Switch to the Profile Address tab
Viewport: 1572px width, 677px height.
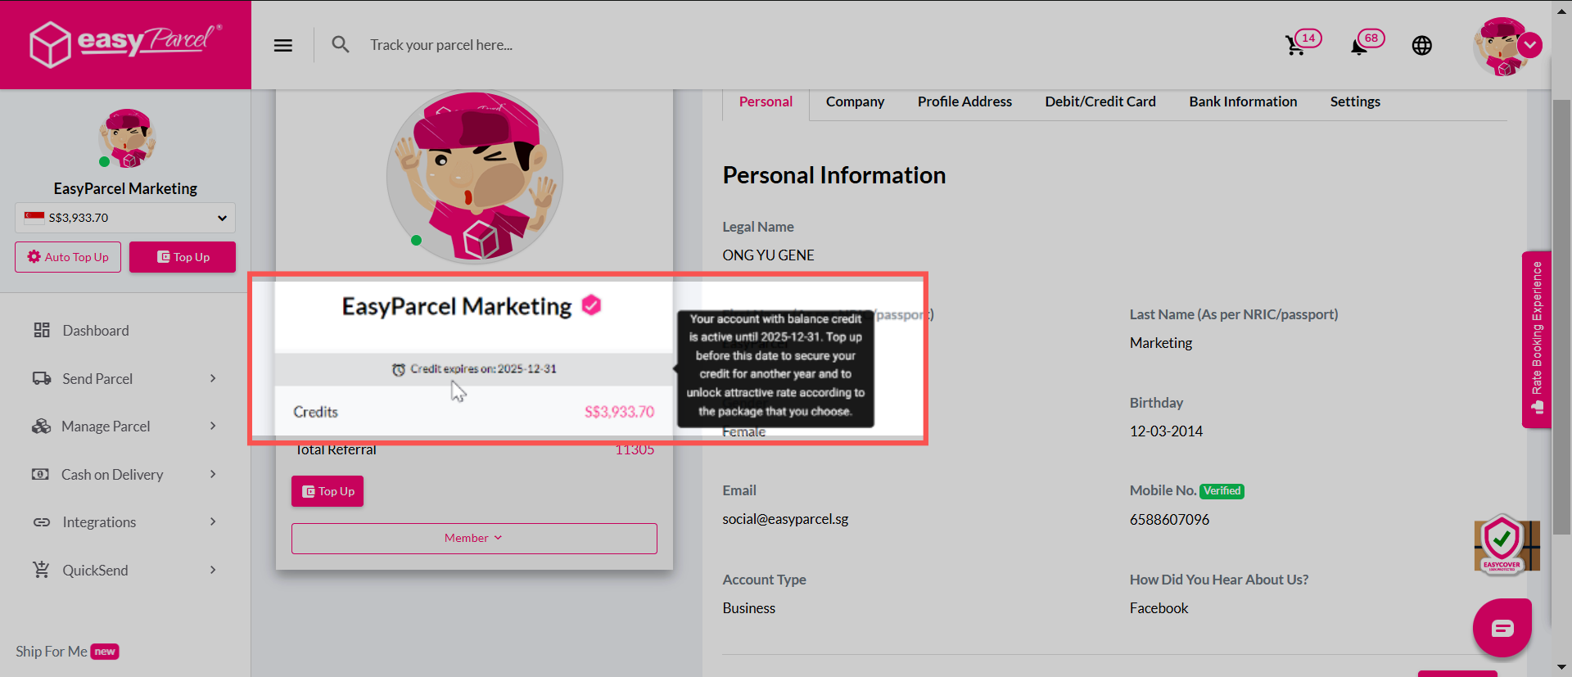pyautogui.click(x=964, y=102)
